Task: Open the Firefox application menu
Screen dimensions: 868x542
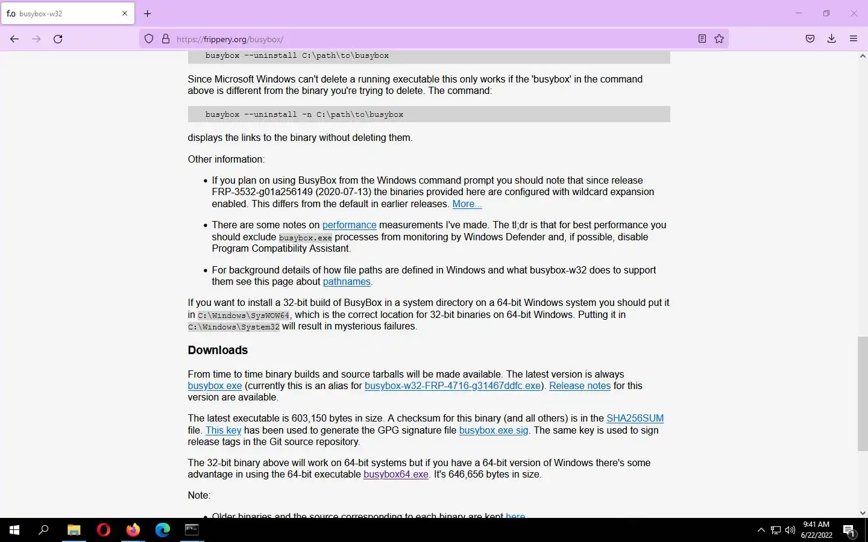Action: click(x=854, y=39)
